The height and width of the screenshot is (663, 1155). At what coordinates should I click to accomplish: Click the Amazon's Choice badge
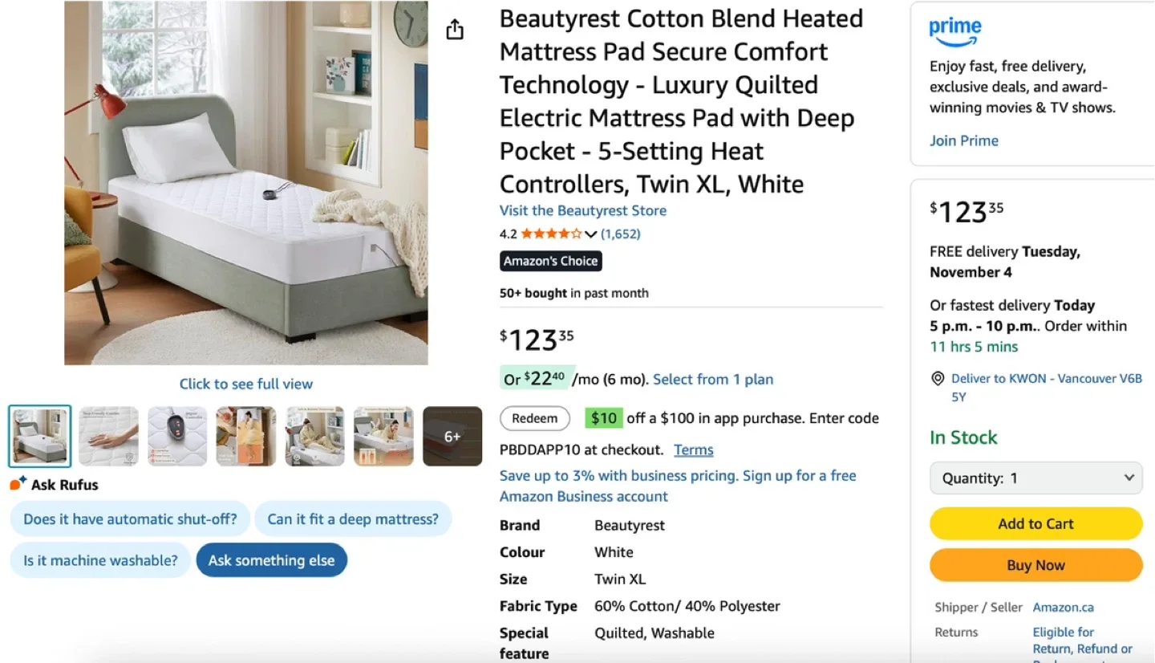point(550,260)
